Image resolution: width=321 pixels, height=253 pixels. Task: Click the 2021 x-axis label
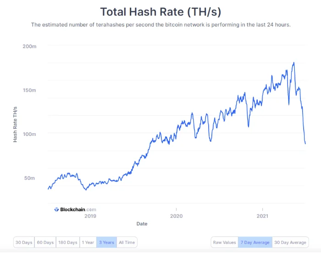[x=262, y=216]
